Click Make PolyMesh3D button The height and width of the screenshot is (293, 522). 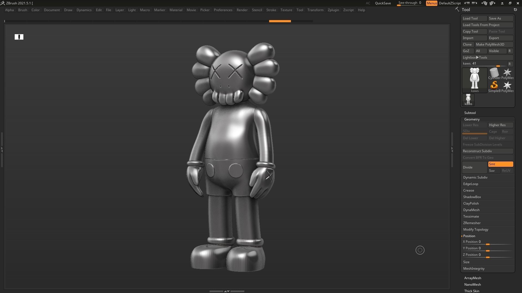(494, 44)
